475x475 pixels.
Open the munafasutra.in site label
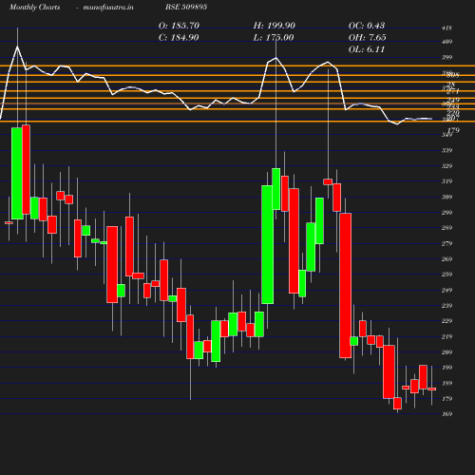coord(108,7)
